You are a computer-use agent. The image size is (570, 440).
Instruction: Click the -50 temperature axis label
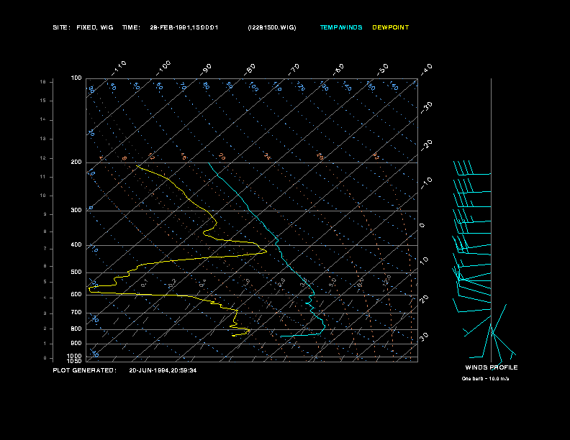pos(382,70)
